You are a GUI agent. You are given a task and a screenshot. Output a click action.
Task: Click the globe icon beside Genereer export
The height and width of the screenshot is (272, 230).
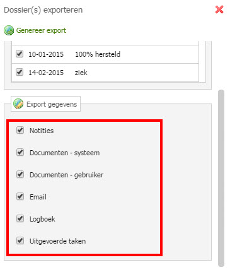(x=9, y=30)
